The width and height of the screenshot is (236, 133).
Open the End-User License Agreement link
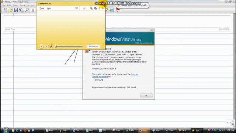(115, 75)
